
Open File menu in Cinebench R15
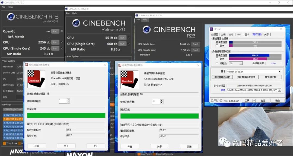click(4, 7)
